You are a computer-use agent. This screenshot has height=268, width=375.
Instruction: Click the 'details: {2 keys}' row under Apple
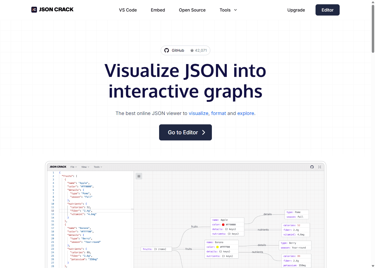227,229
